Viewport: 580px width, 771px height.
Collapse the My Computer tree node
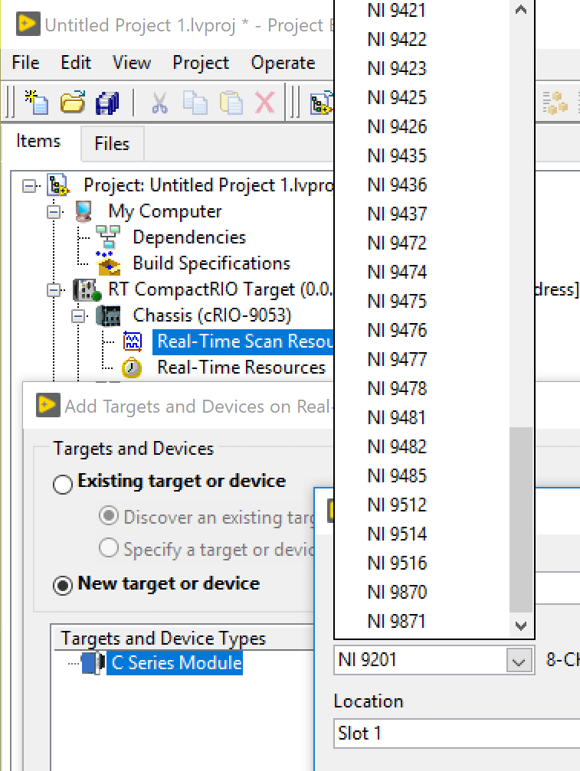(x=54, y=212)
